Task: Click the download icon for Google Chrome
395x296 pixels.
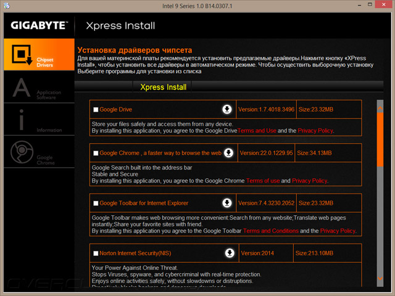Action: pyautogui.click(x=229, y=153)
